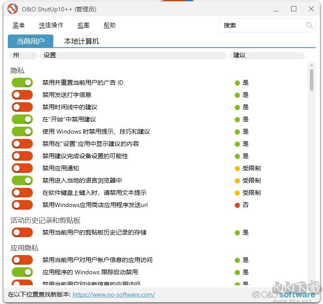Viewport: 323px width, 304px height.
Task: Click the O&O ShutUp10++ app logo icon
Action: pos(12,9)
